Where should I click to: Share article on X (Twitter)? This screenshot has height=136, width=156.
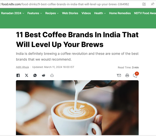(x=27, y=75)
